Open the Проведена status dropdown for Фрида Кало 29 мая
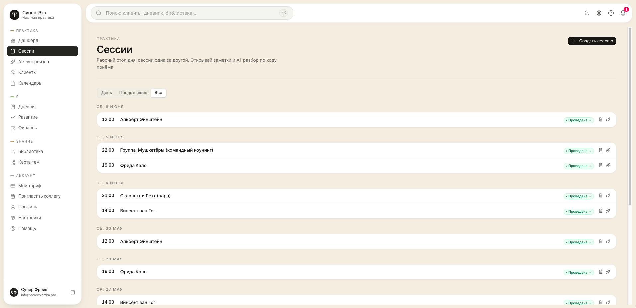Screen dimensions: 636x308 (579, 273)
